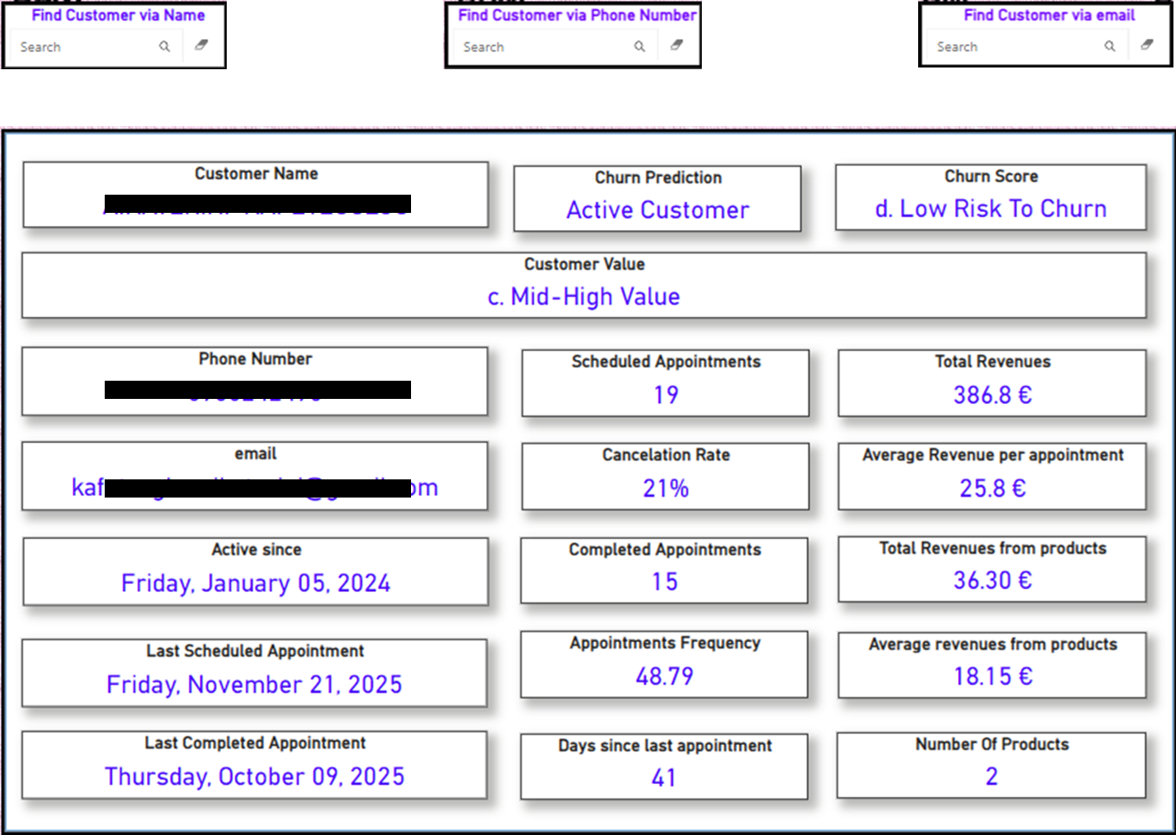The image size is (1176, 835).
Task: Click search icon in Find Customer via Name
Action: 164,47
